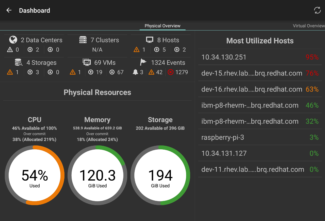
Task: Click the Hosts orange warning icon
Action: tap(137, 50)
